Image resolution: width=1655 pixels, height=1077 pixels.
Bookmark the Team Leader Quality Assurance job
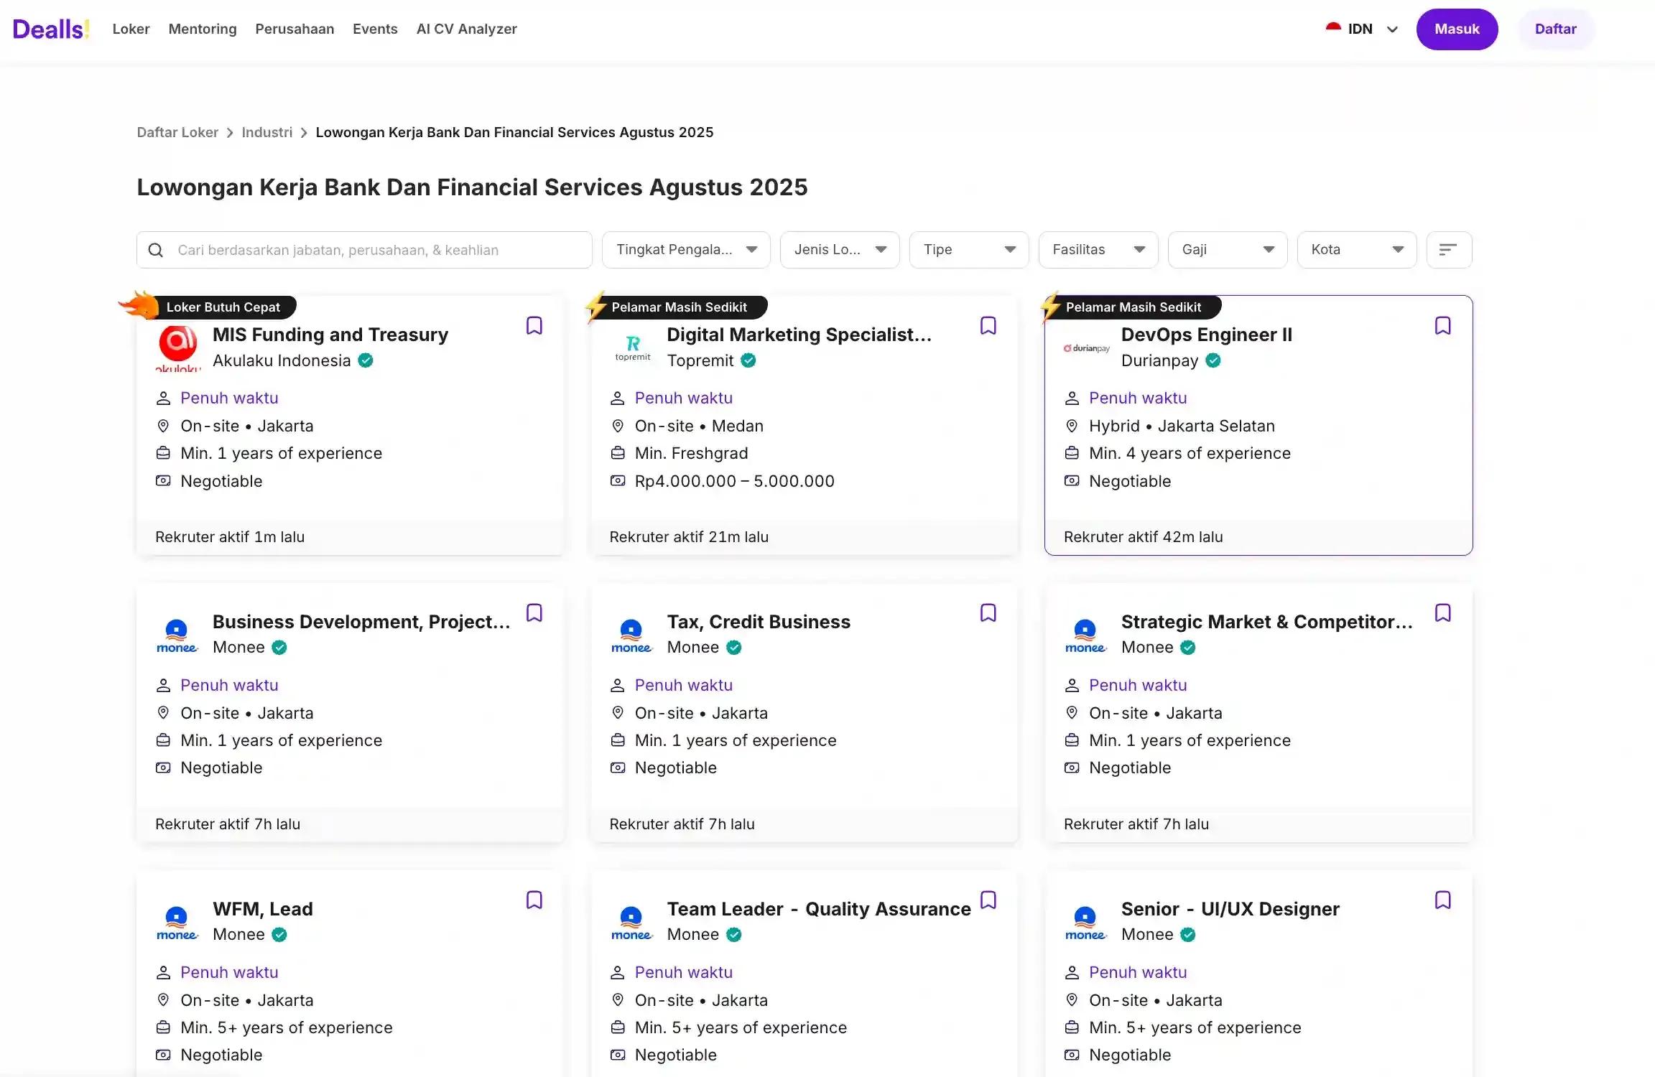tap(988, 900)
